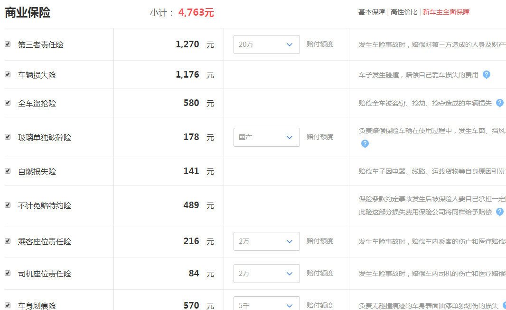The image size is (506, 310).
Task: Open help icon for 不计免赔特约险 description
Action: tap(499, 212)
